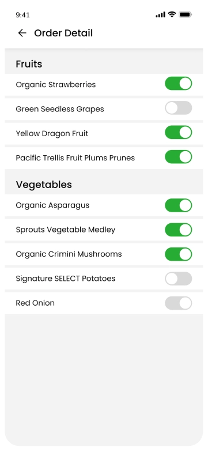208x451 pixels.
Task: Tap the Signature SELECT Potatoes label
Action: [66, 279]
